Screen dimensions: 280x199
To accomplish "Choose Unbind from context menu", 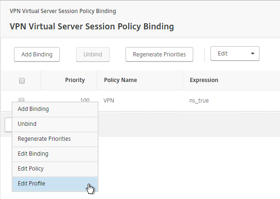I will tap(55, 124).
